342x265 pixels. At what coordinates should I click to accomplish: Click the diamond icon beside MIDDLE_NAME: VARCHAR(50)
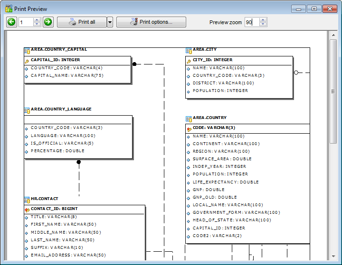pos(27,233)
